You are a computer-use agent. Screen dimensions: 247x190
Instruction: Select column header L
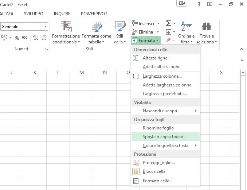58,73
